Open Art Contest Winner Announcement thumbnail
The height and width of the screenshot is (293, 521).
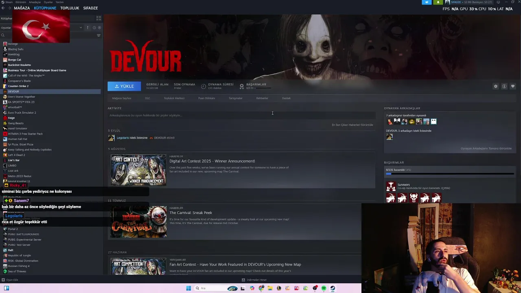(x=138, y=170)
